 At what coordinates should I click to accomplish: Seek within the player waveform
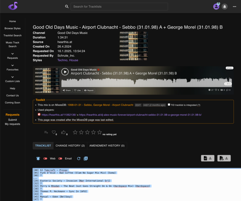point(147,82)
